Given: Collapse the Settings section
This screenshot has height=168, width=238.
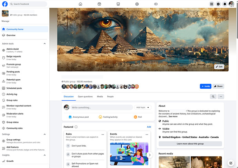Looking at the screenshot, I should (x=44, y=134).
